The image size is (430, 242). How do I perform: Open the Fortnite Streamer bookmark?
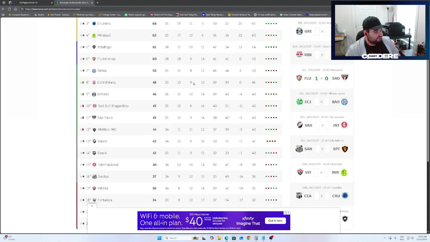tap(240, 15)
